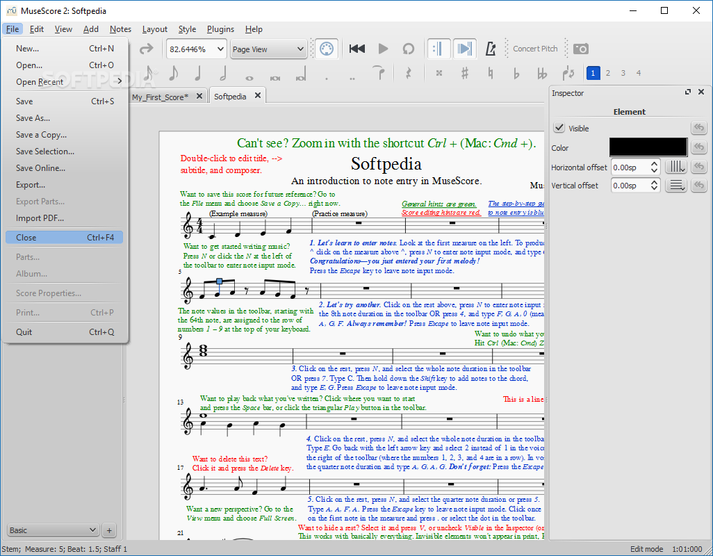Select the whole note duration
Image resolution: width=713 pixels, height=556 pixels.
249,77
